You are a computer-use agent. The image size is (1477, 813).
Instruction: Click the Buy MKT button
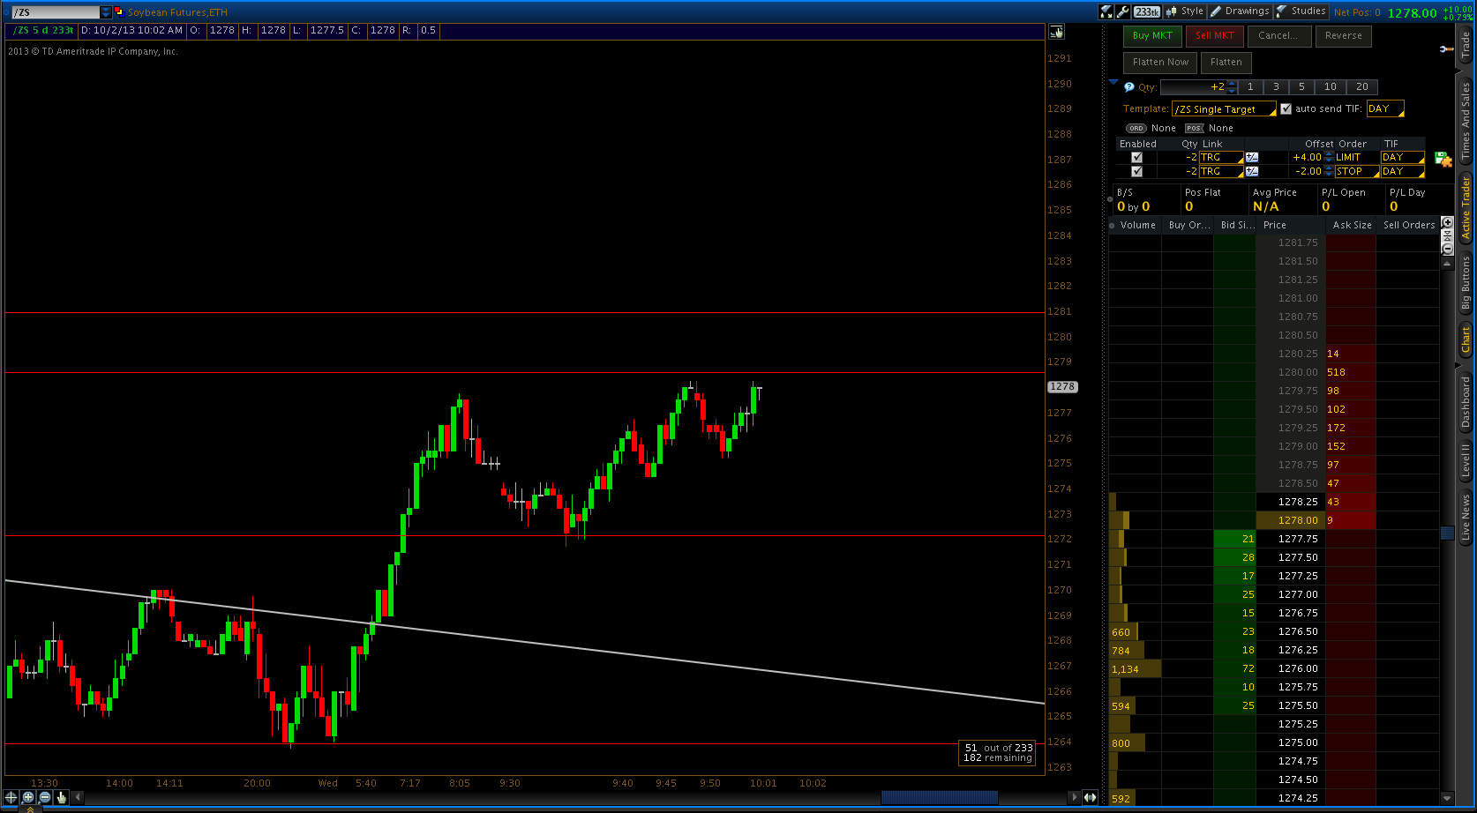click(x=1152, y=36)
